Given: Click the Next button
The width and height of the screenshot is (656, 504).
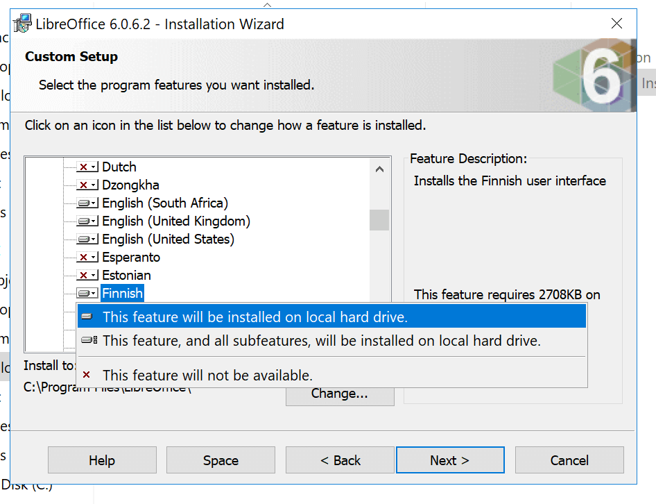Looking at the screenshot, I should 450,460.
